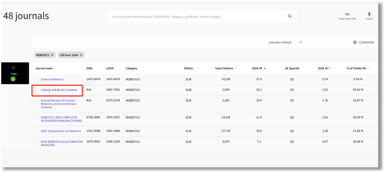The height and width of the screenshot is (173, 385).
Task: Tick the ROBOTICS AND COMPUTER-INTEGRATED MANUFACTURING checkbox
Action: [x=37, y=118]
